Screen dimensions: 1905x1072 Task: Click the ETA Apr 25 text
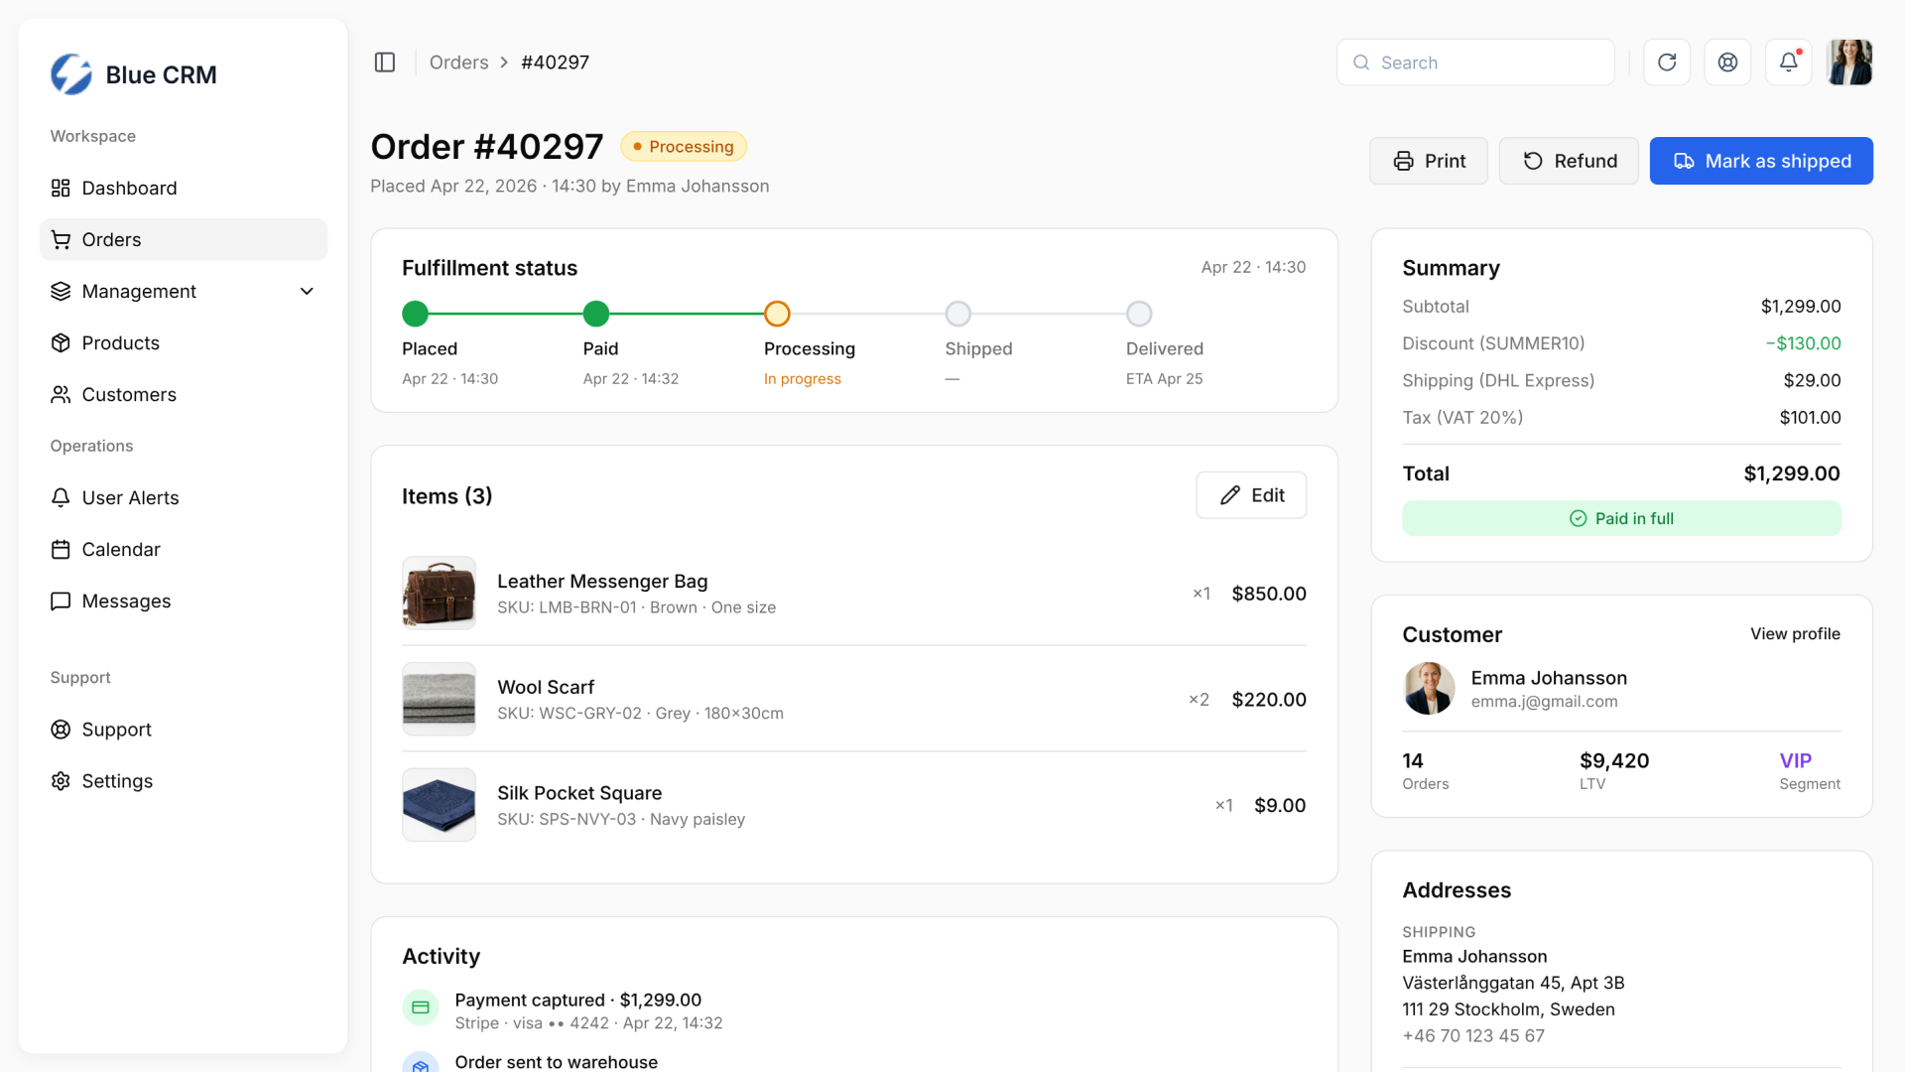pyautogui.click(x=1164, y=379)
